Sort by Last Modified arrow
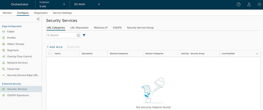This screenshot has width=263, height=110. [257, 54]
